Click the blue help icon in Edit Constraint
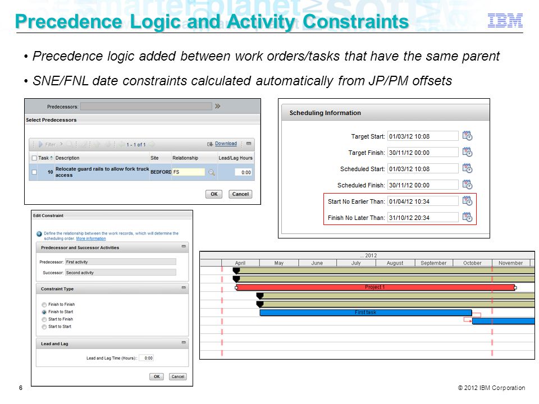 point(39,234)
